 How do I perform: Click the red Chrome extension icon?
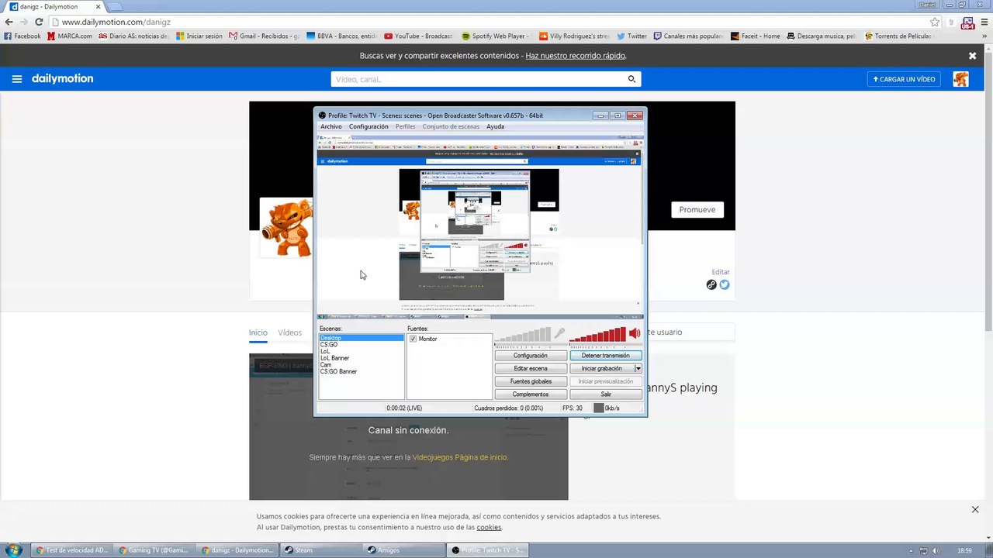967,22
